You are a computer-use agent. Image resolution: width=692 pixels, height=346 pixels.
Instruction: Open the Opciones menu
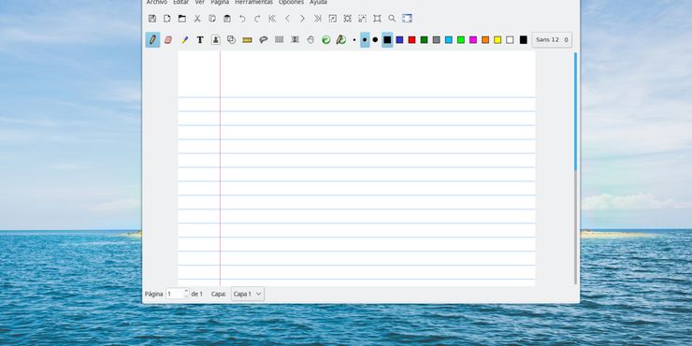point(291,2)
